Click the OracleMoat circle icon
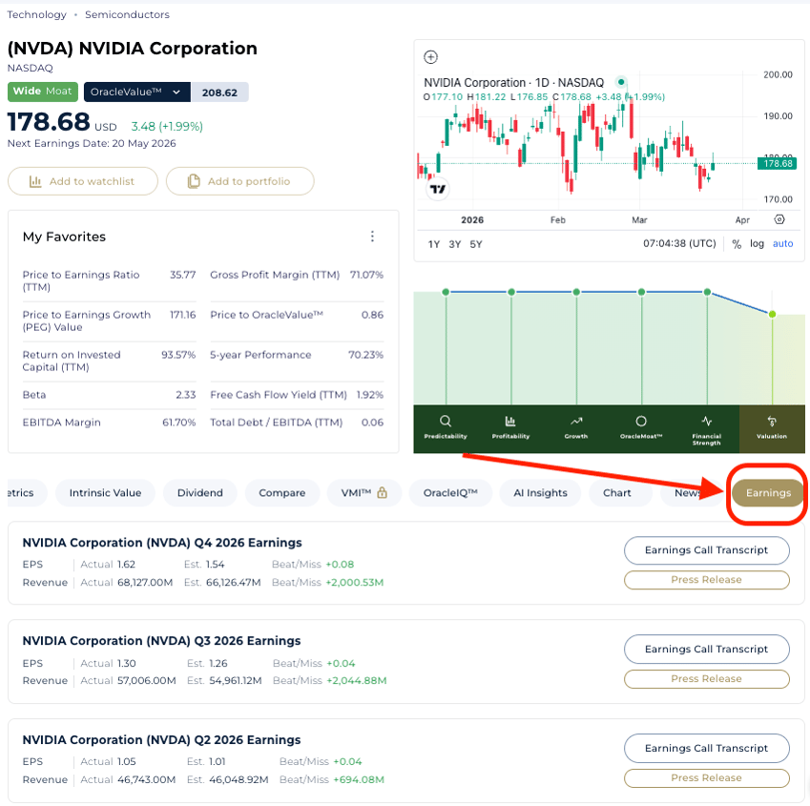This screenshot has width=810, height=806. click(x=641, y=421)
